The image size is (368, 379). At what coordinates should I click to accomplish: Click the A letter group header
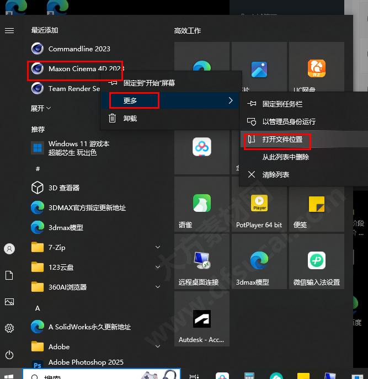point(38,308)
